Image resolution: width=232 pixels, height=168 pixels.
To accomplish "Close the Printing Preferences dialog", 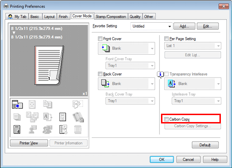I will [224, 6].
